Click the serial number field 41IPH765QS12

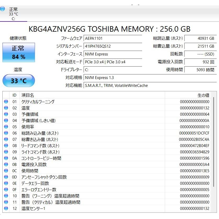(113, 46)
